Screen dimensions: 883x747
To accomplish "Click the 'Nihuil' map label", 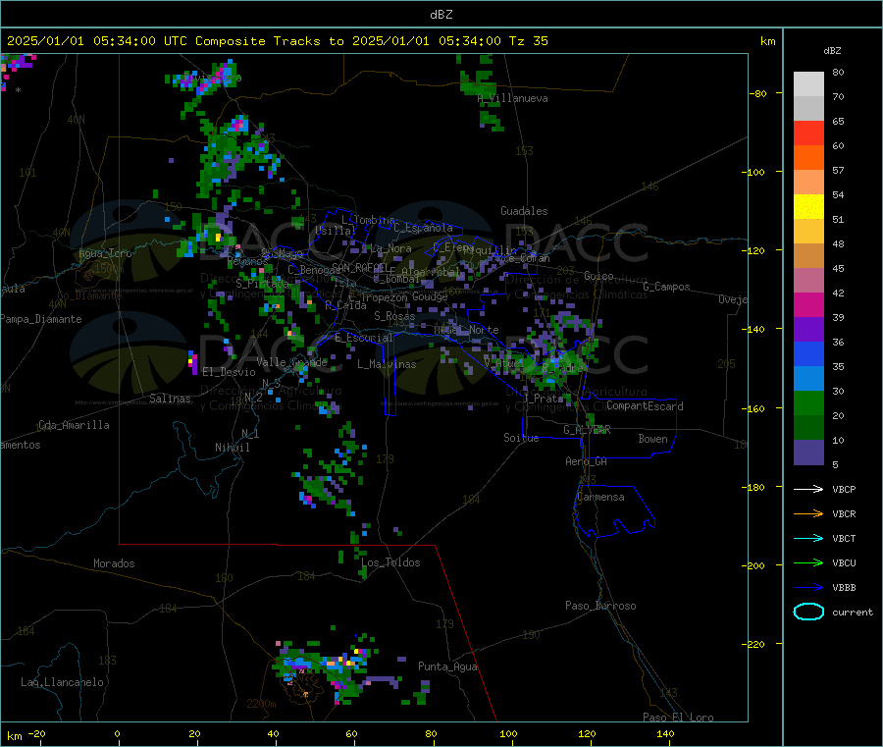I will coord(232,448).
